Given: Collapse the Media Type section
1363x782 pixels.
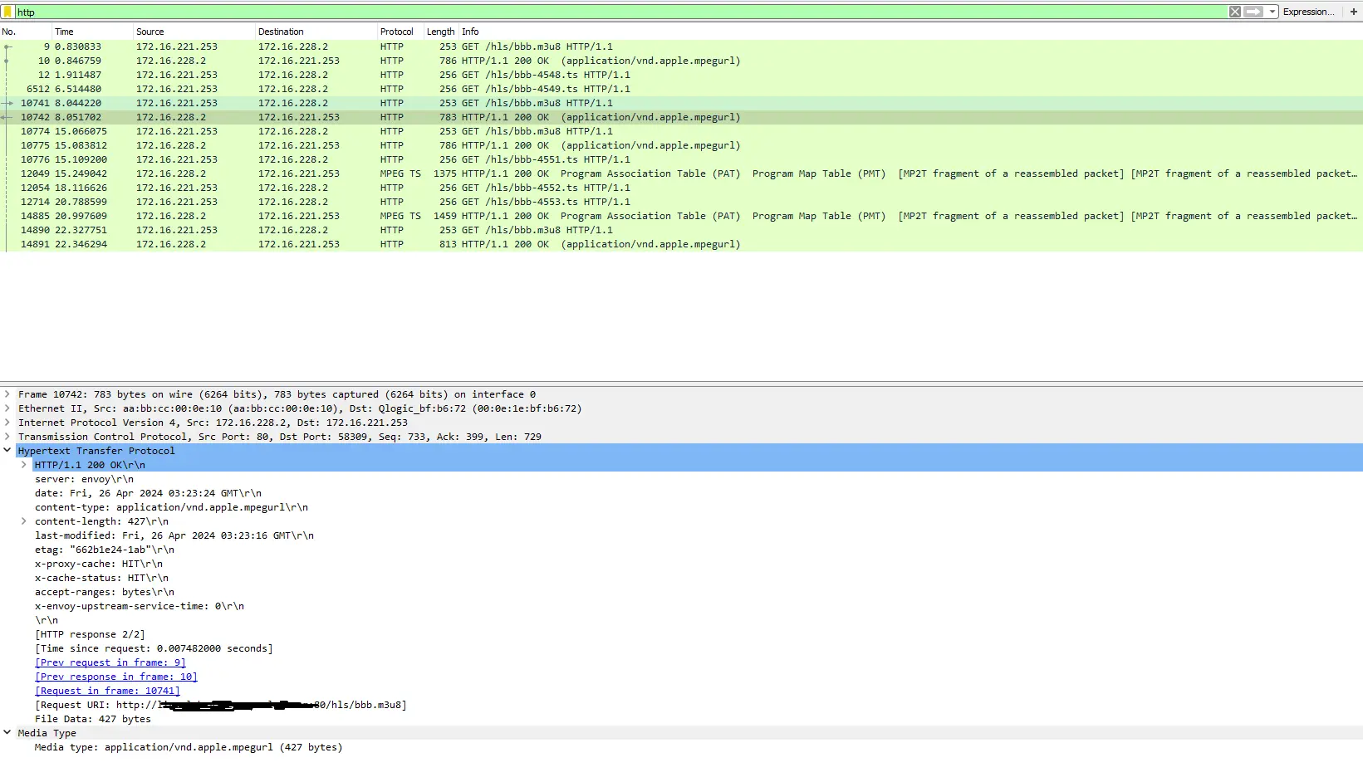Looking at the screenshot, I should [7, 733].
